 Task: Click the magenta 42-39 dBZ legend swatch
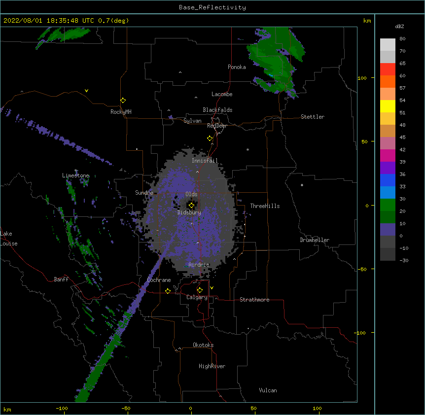388,155
